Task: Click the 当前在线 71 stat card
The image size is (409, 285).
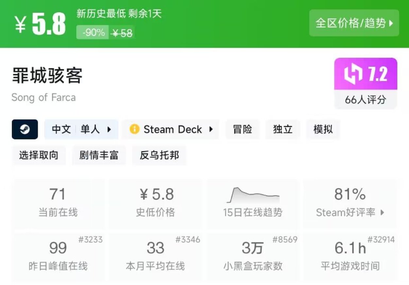Action: (x=59, y=203)
